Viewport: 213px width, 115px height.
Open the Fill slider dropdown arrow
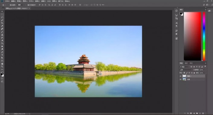click(205, 73)
